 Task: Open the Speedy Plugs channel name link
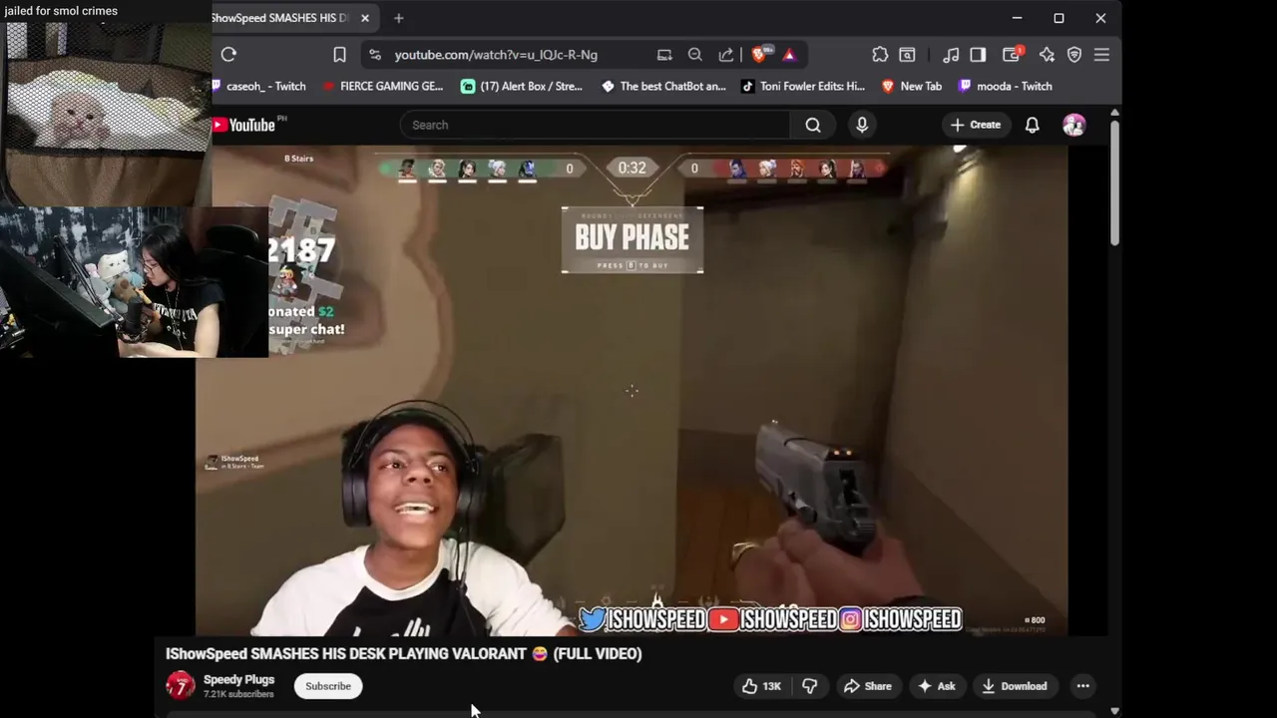click(x=238, y=680)
